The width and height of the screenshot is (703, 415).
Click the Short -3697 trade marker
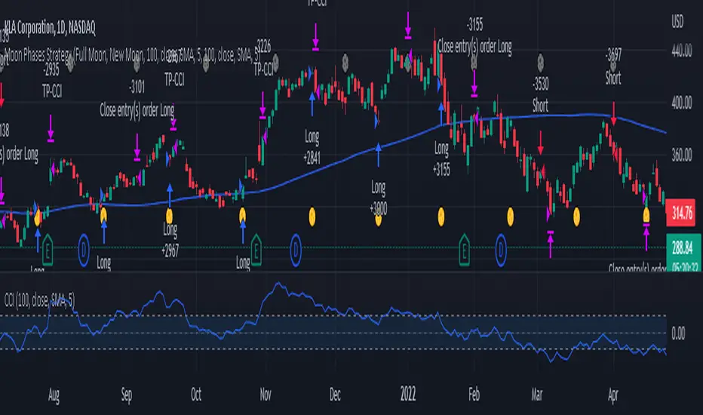tap(613, 67)
